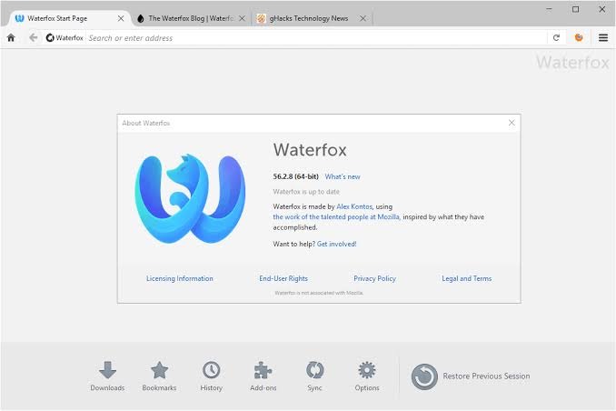Open Downloads from the start page
This screenshot has height=411, width=616.
point(107,376)
